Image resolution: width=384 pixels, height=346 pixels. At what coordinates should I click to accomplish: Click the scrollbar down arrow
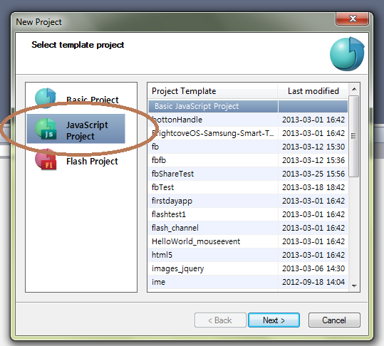pyautogui.click(x=354, y=285)
